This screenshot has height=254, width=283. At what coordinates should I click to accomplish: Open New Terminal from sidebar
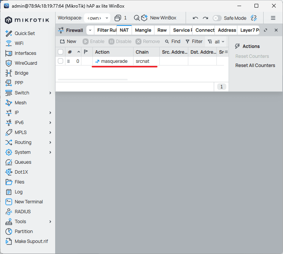point(29,202)
